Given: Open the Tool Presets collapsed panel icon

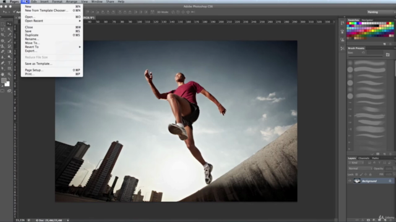Looking at the screenshot, I should coord(342,48).
